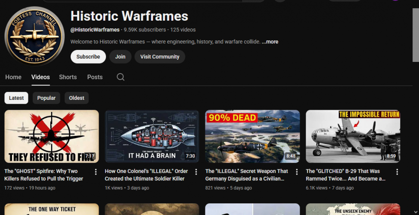Screen dimensions: 419x215
Task: Click Visit Community button
Action: coord(160,57)
